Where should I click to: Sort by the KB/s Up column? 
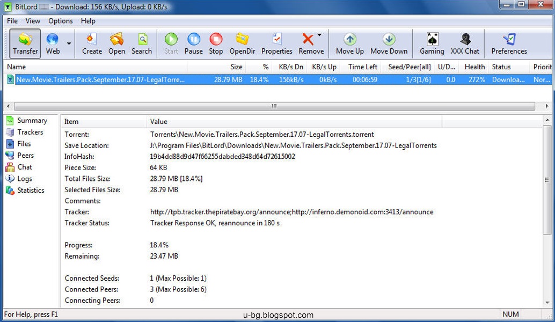323,67
